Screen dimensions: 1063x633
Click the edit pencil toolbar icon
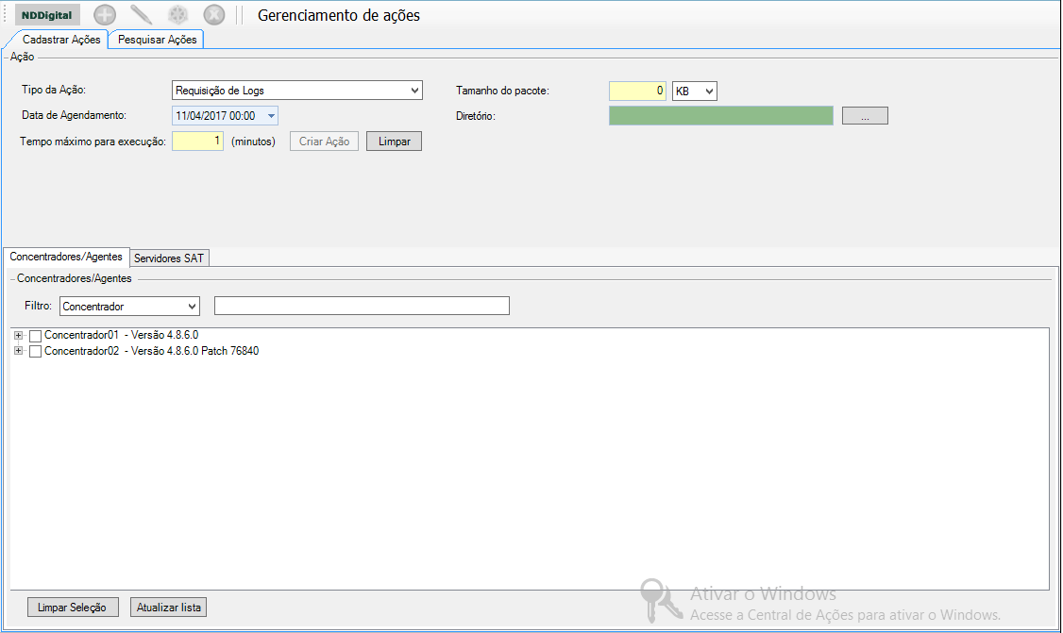pyautogui.click(x=141, y=15)
